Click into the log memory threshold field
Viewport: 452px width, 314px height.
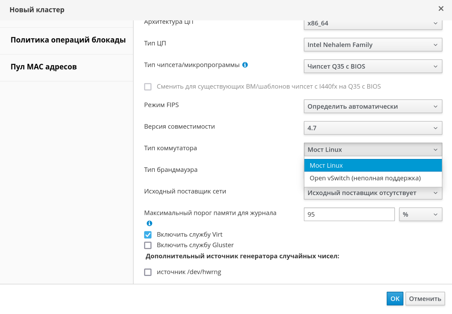[349, 215]
